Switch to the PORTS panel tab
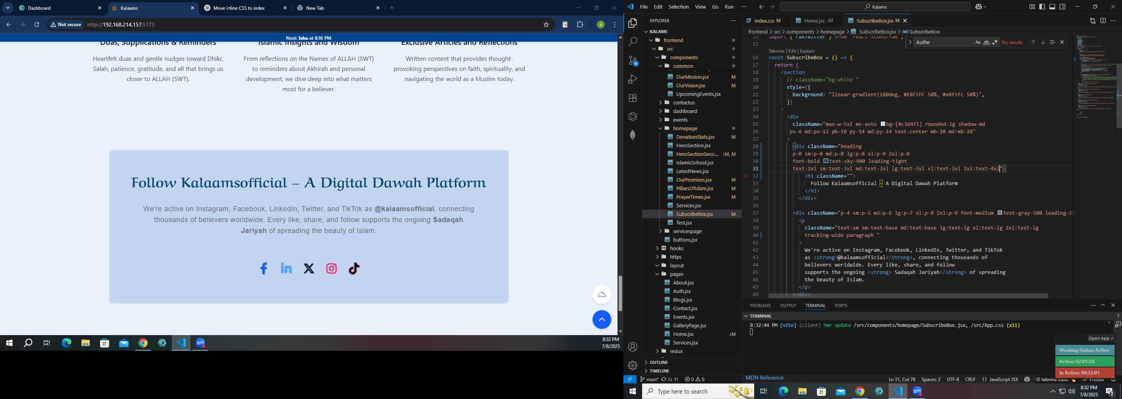Viewport: 1122px width, 399px height. 841,306
